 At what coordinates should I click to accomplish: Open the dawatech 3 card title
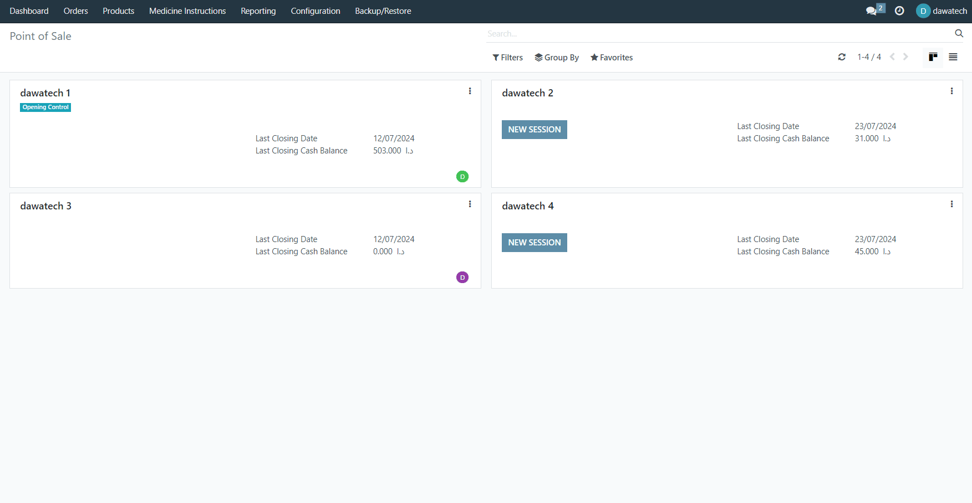coord(45,206)
